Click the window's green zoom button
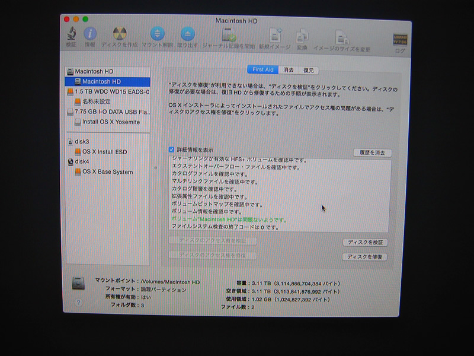 [x=85, y=19]
